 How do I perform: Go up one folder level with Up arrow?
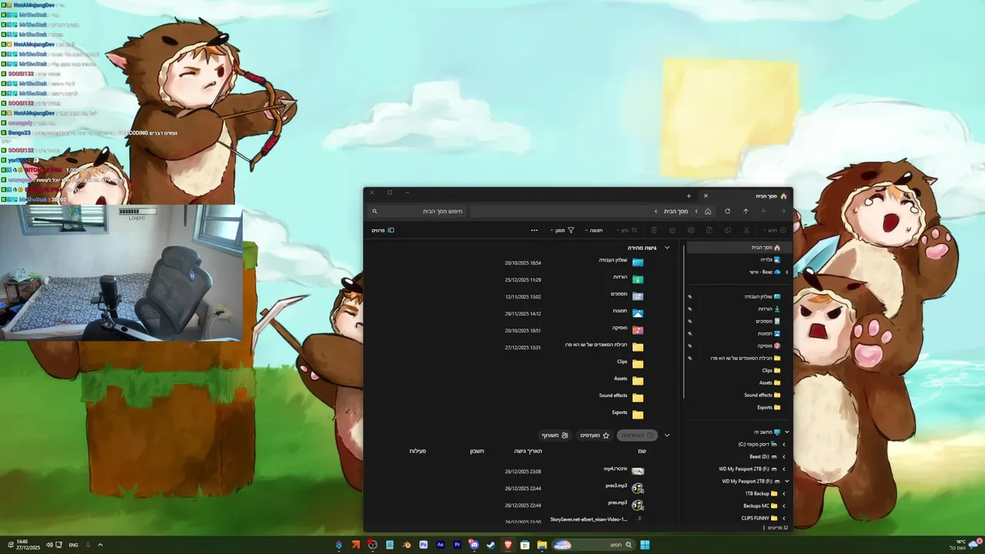tap(746, 211)
